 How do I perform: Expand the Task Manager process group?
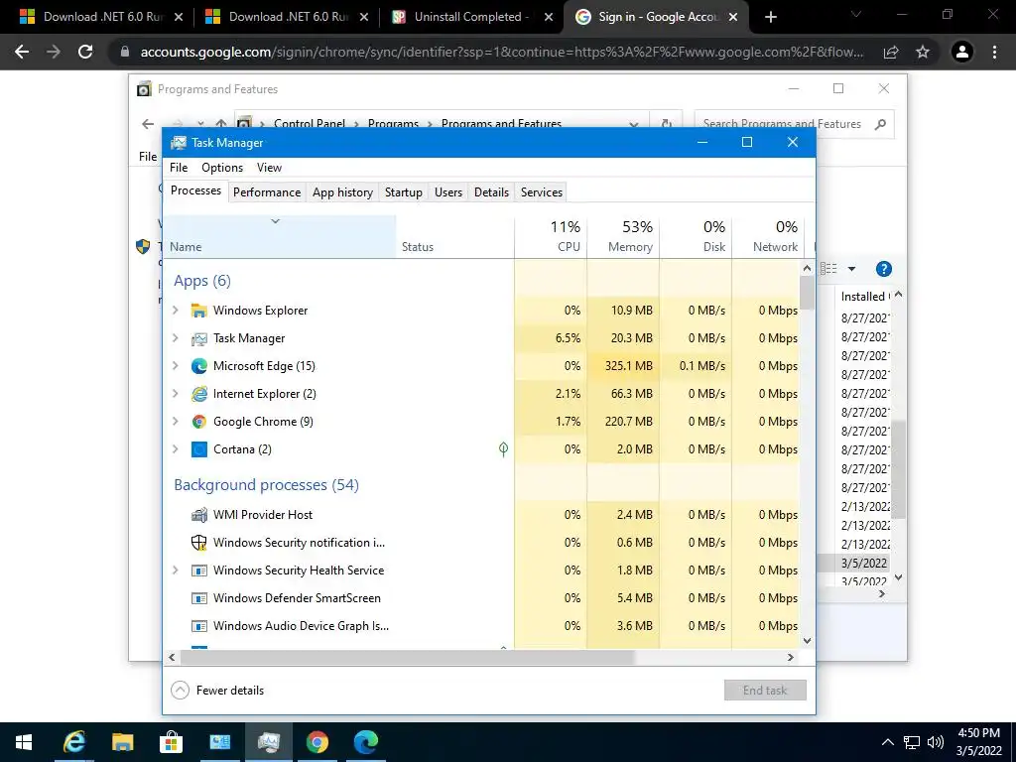point(175,338)
